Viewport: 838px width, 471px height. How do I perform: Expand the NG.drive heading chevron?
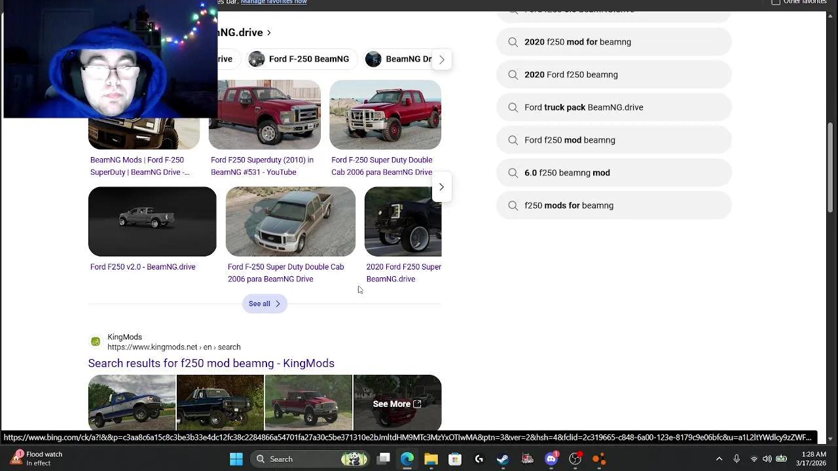click(268, 33)
